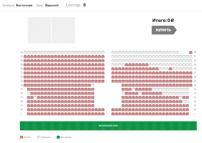The width and height of the screenshot is (202, 143).
Task: Click the ФУТБОЛЬНОЕ ПОЛЕ green field bar
Action: click(x=108, y=126)
